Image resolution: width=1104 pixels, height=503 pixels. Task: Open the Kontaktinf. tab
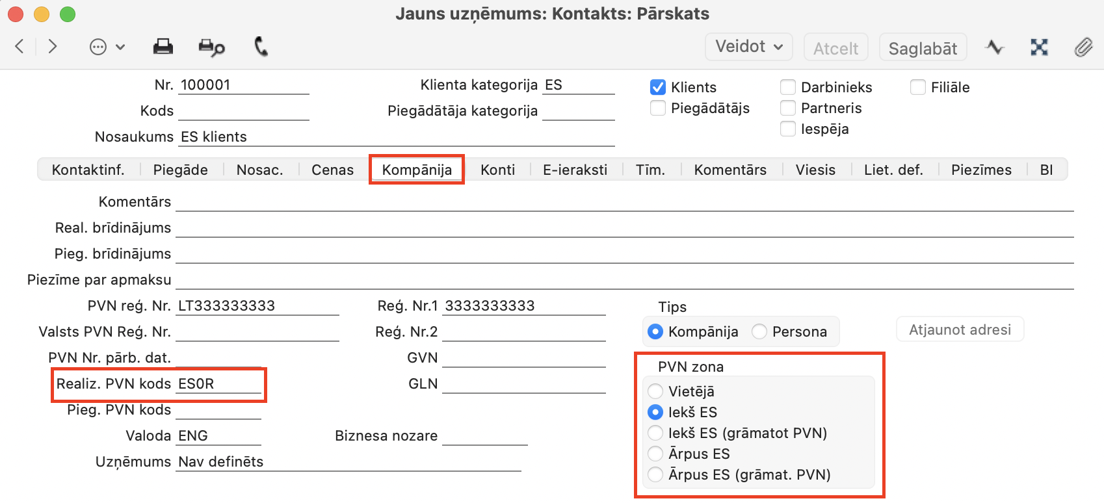point(88,170)
